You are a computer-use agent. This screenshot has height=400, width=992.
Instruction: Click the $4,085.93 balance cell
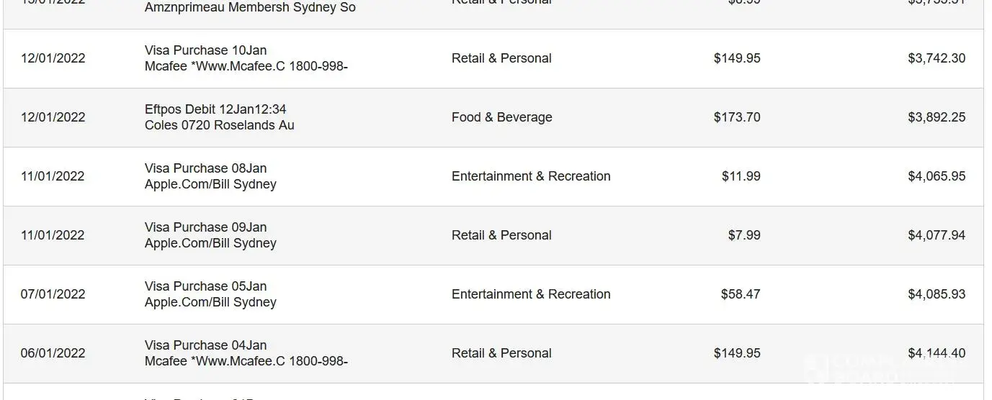pyautogui.click(x=936, y=294)
